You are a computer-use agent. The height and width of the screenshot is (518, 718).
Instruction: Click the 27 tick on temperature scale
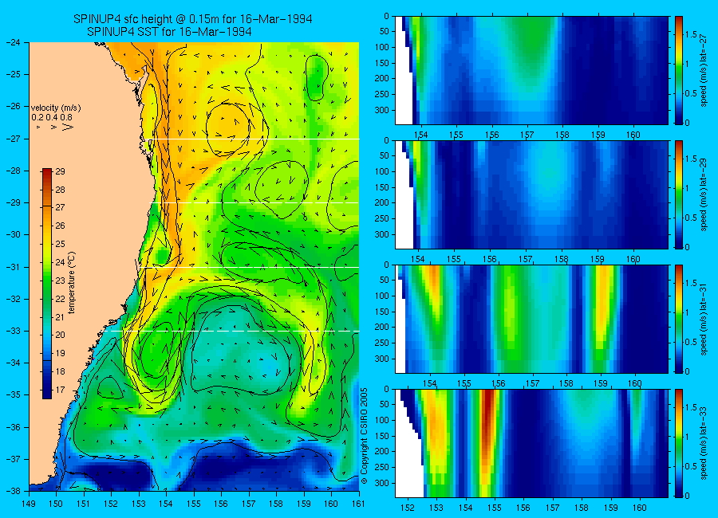[60, 207]
